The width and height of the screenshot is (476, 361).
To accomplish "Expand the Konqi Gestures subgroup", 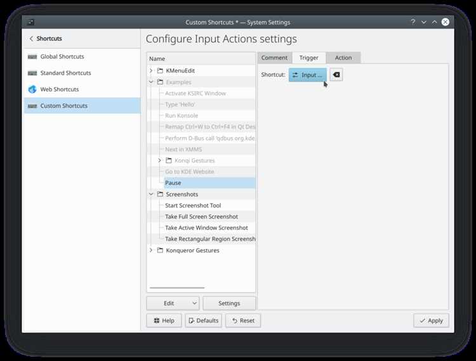I will coord(160,160).
